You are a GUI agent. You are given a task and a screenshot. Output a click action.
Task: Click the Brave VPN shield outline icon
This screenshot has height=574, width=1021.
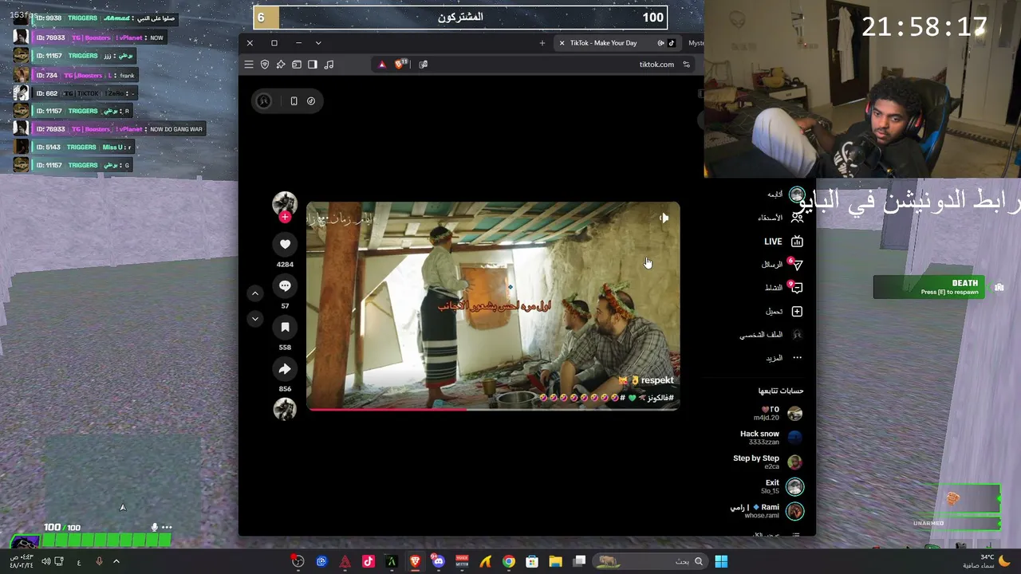[265, 65]
